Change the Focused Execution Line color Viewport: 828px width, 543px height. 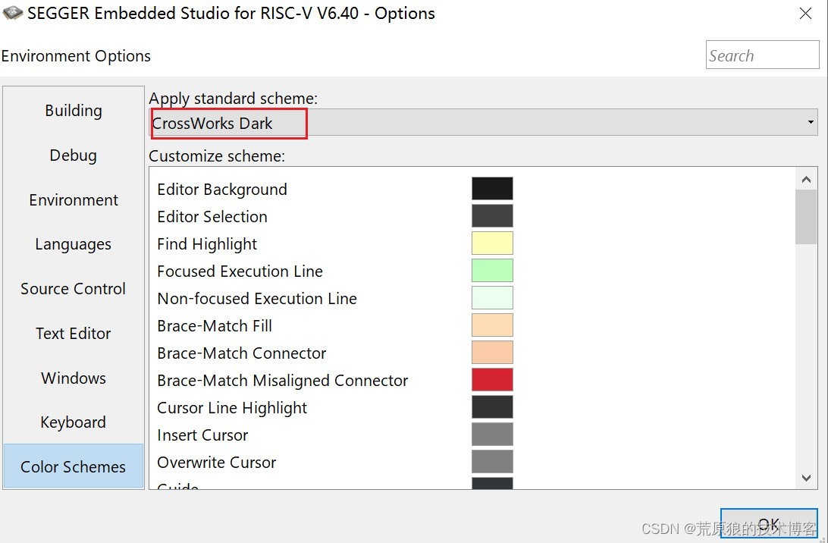492,270
